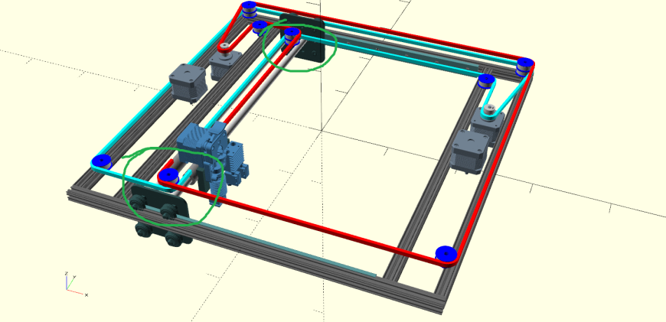The height and width of the screenshot is (322, 666).
Task: Click the gray stepper motor nearest on left rail
Action: [x=188, y=83]
